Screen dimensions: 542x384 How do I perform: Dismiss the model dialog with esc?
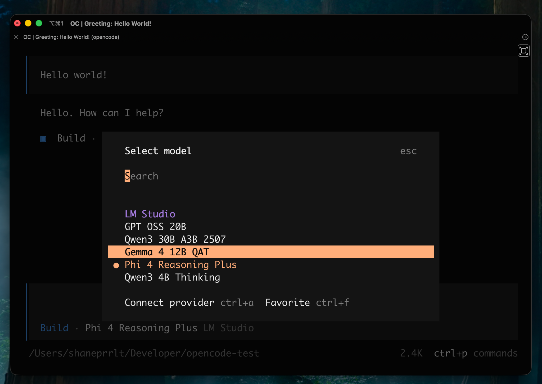click(408, 151)
